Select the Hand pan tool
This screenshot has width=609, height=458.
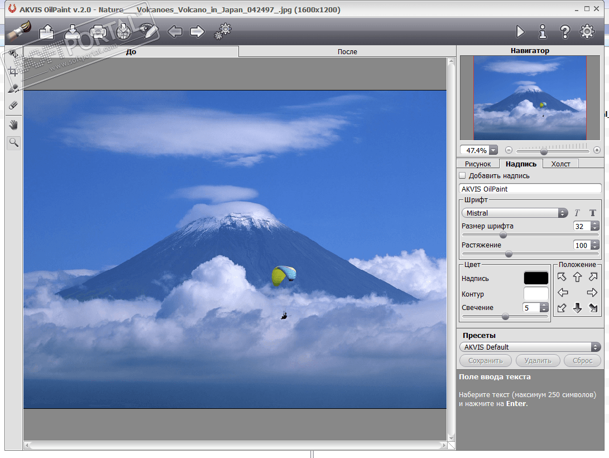tap(13, 125)
